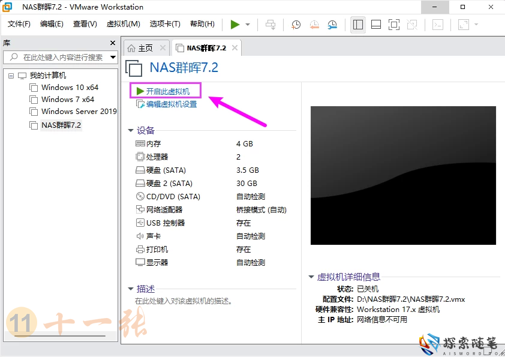Toggle the VM console view icon

pos(439,25)
